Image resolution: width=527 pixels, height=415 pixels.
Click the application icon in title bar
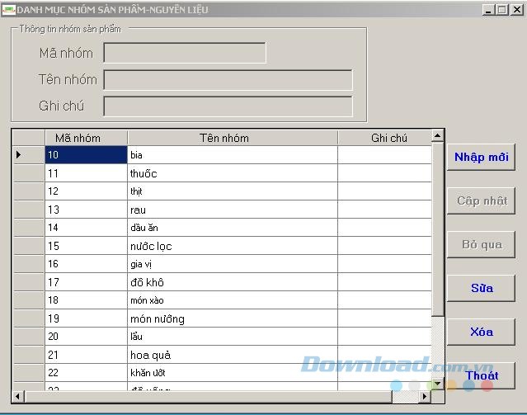(9, 9)
